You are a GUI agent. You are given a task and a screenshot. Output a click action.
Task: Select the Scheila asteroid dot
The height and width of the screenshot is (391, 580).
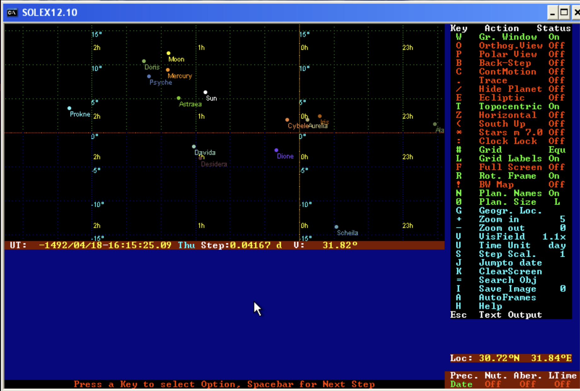pos(336,227)
